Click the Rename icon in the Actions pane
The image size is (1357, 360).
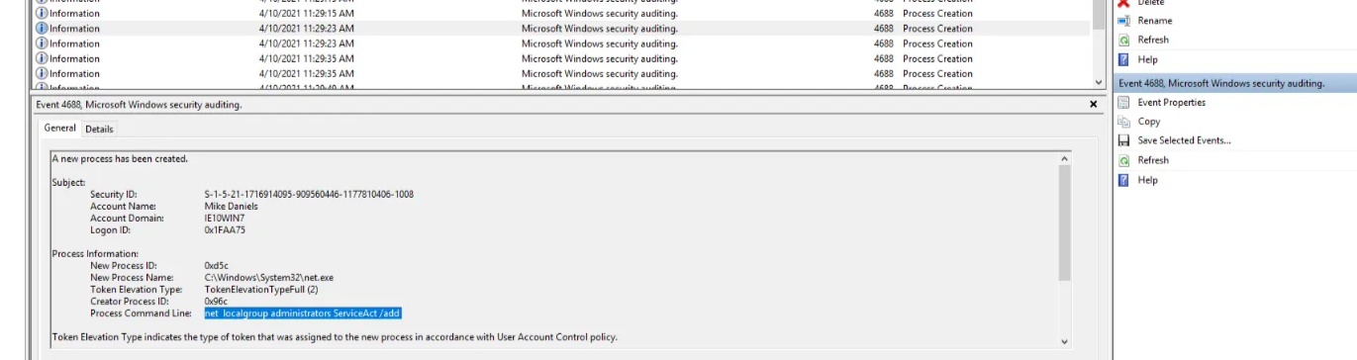click(1123, 21)
